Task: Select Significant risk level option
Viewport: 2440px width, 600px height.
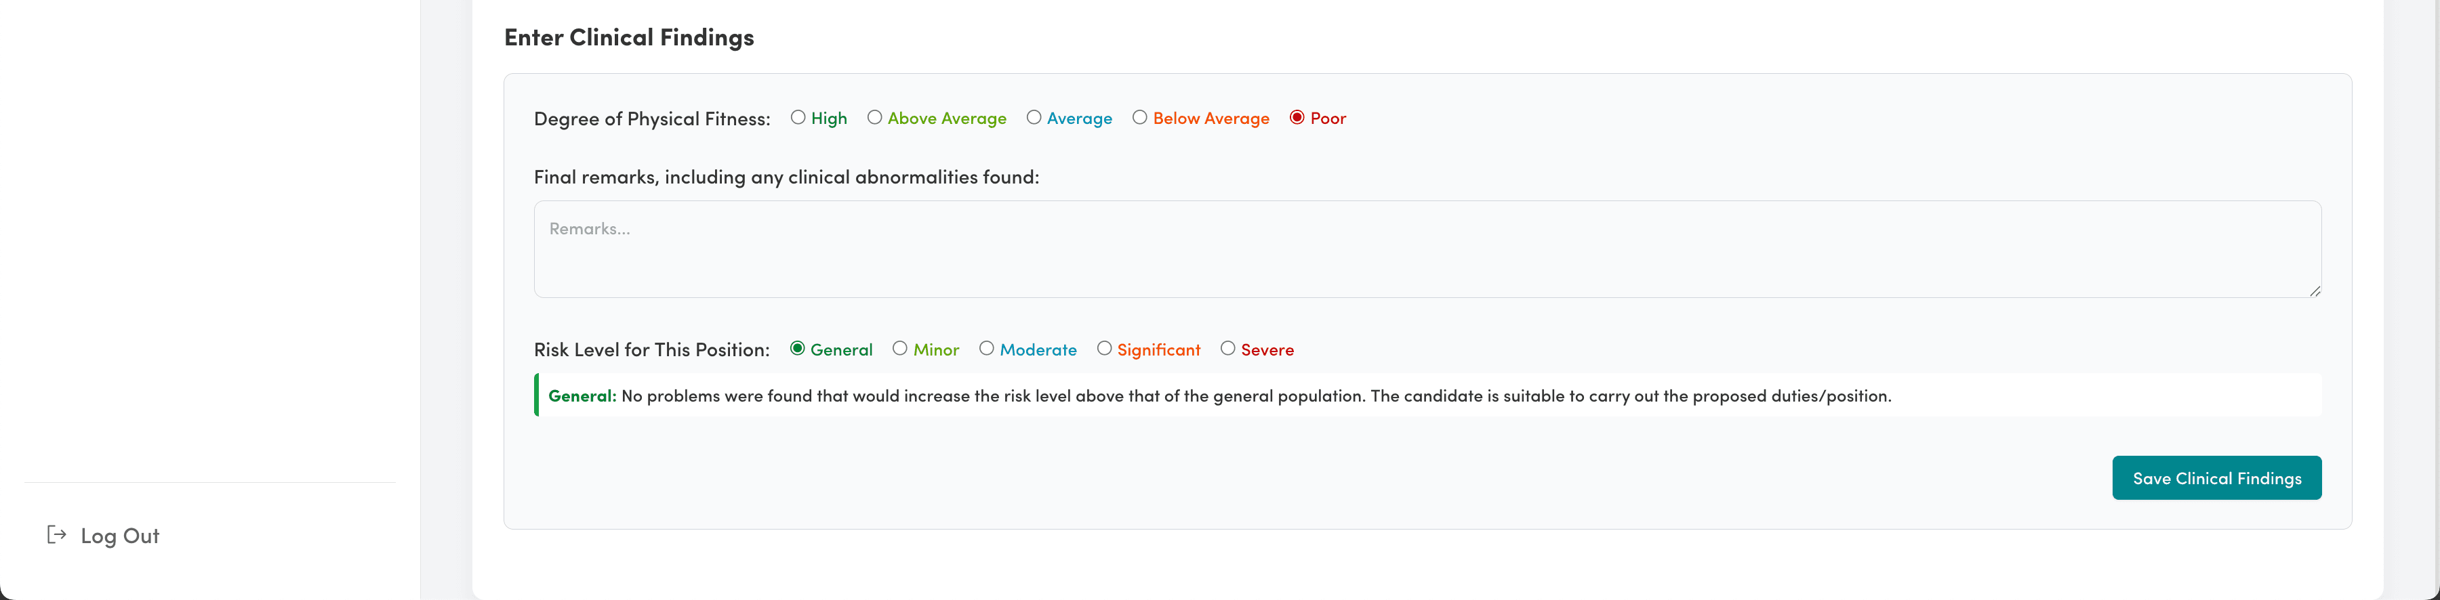Action: click(x=1105, y=348)
